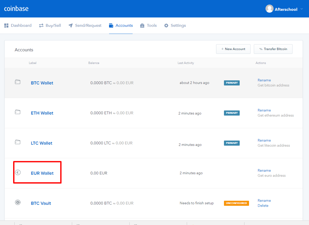This screenshot has height=225, width=309.
Task: Click the PRIMARY badge on BTC Wallet
Action: tap(232, 83)
